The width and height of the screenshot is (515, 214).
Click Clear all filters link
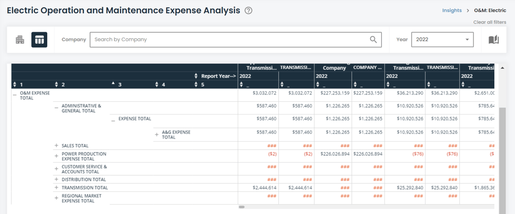[489, 22]
